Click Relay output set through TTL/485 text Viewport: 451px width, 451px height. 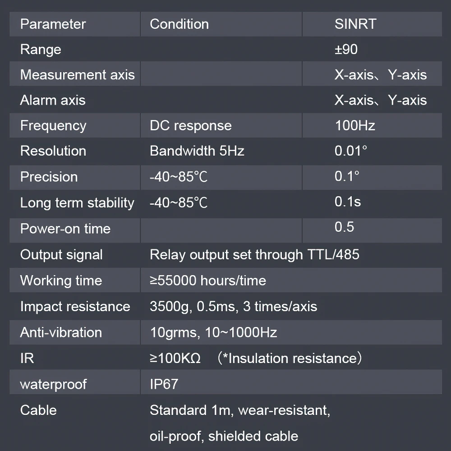(x=254, y=255)
